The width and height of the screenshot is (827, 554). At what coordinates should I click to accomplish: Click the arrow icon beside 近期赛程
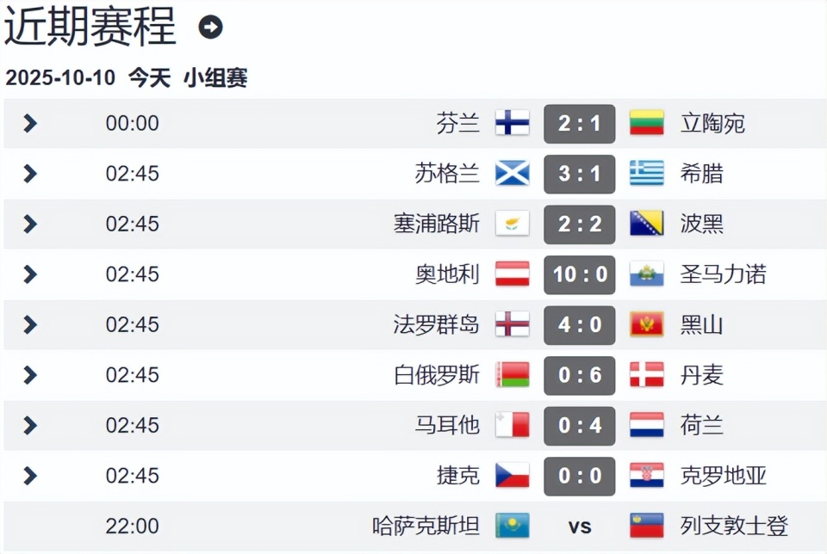(x=210, y=28)
